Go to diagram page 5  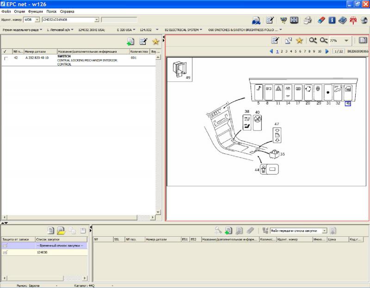pyautogui.click(x=295, y=51)
